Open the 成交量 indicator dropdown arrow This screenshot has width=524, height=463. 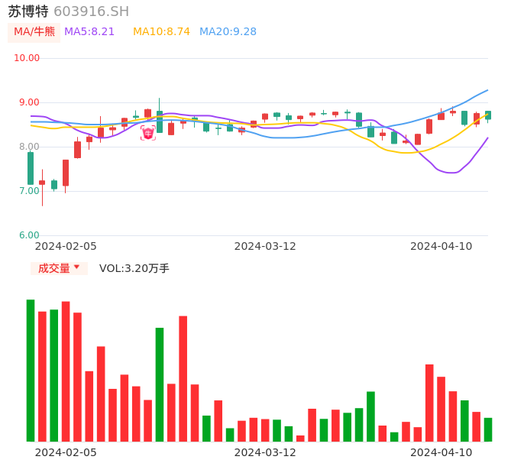pyautogui.click(x=76, y=267)
